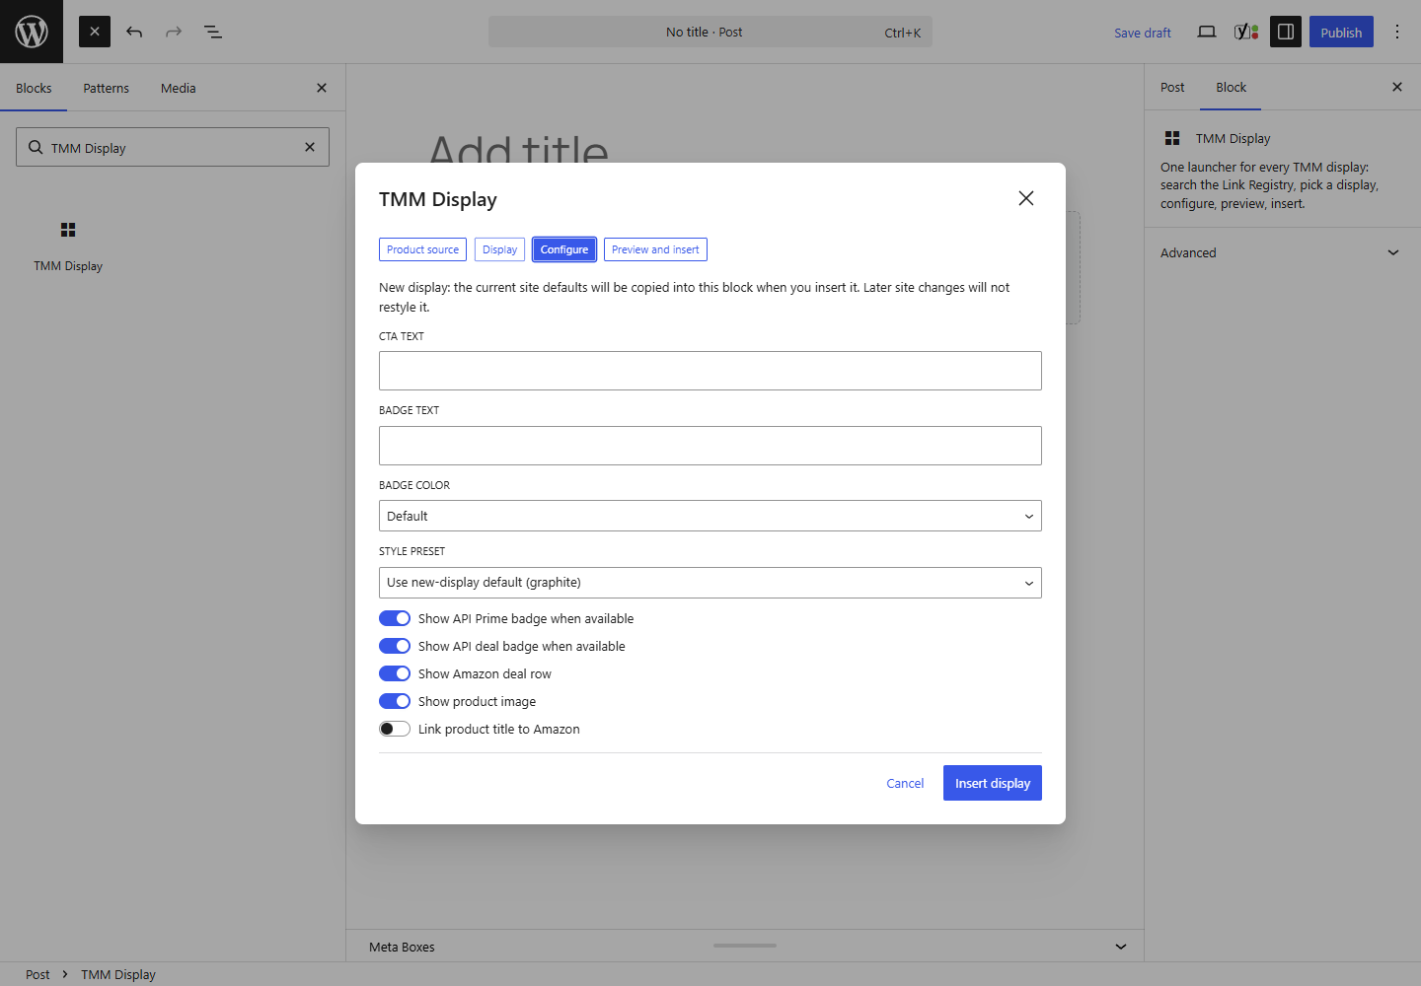Close the block inserter toggle
Screen dimensions: 1421x986
click(x=95, y=32)
